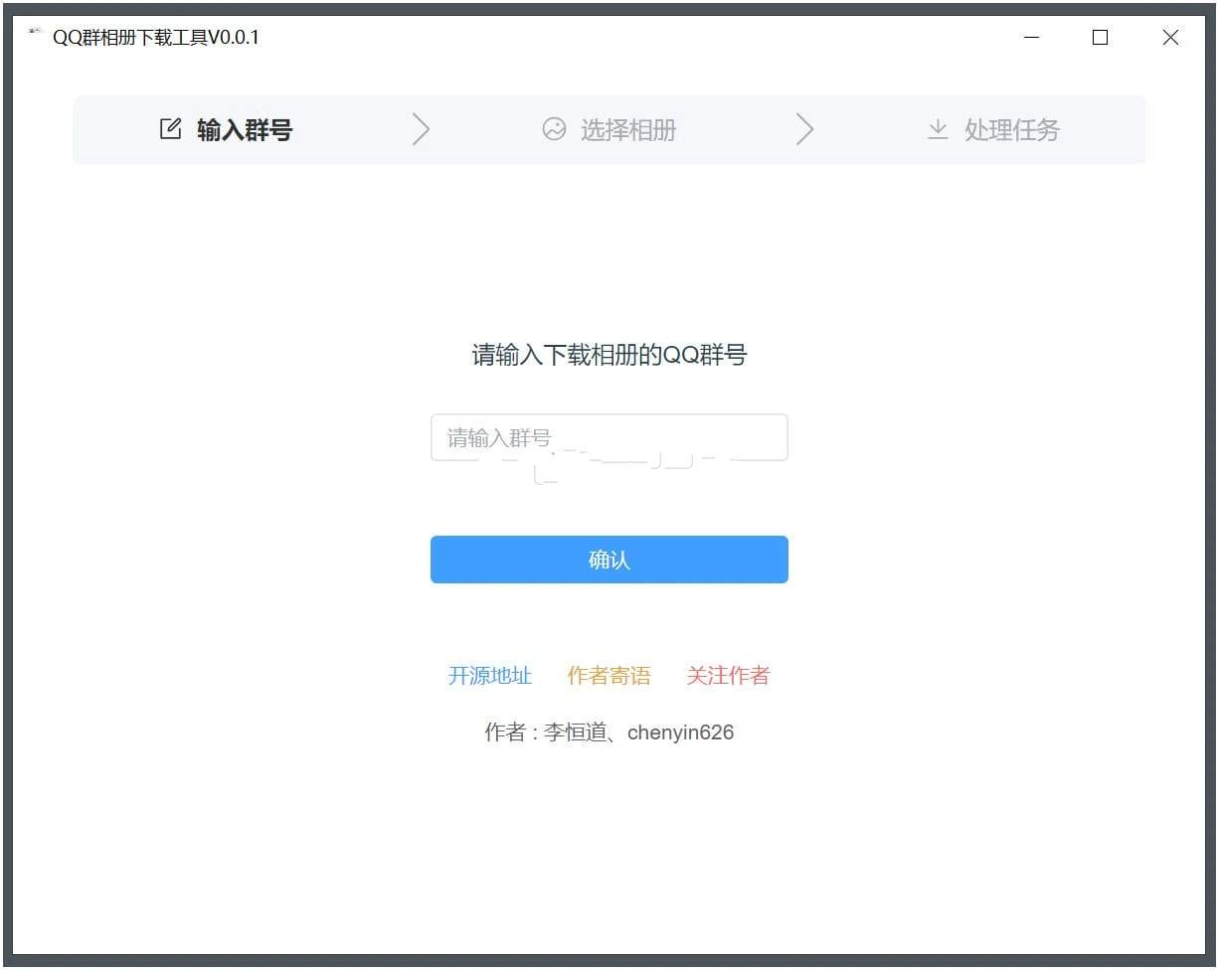Open the 开源地址 link
This screenshot has width=1219, height=970.
[x=491, y=675]
